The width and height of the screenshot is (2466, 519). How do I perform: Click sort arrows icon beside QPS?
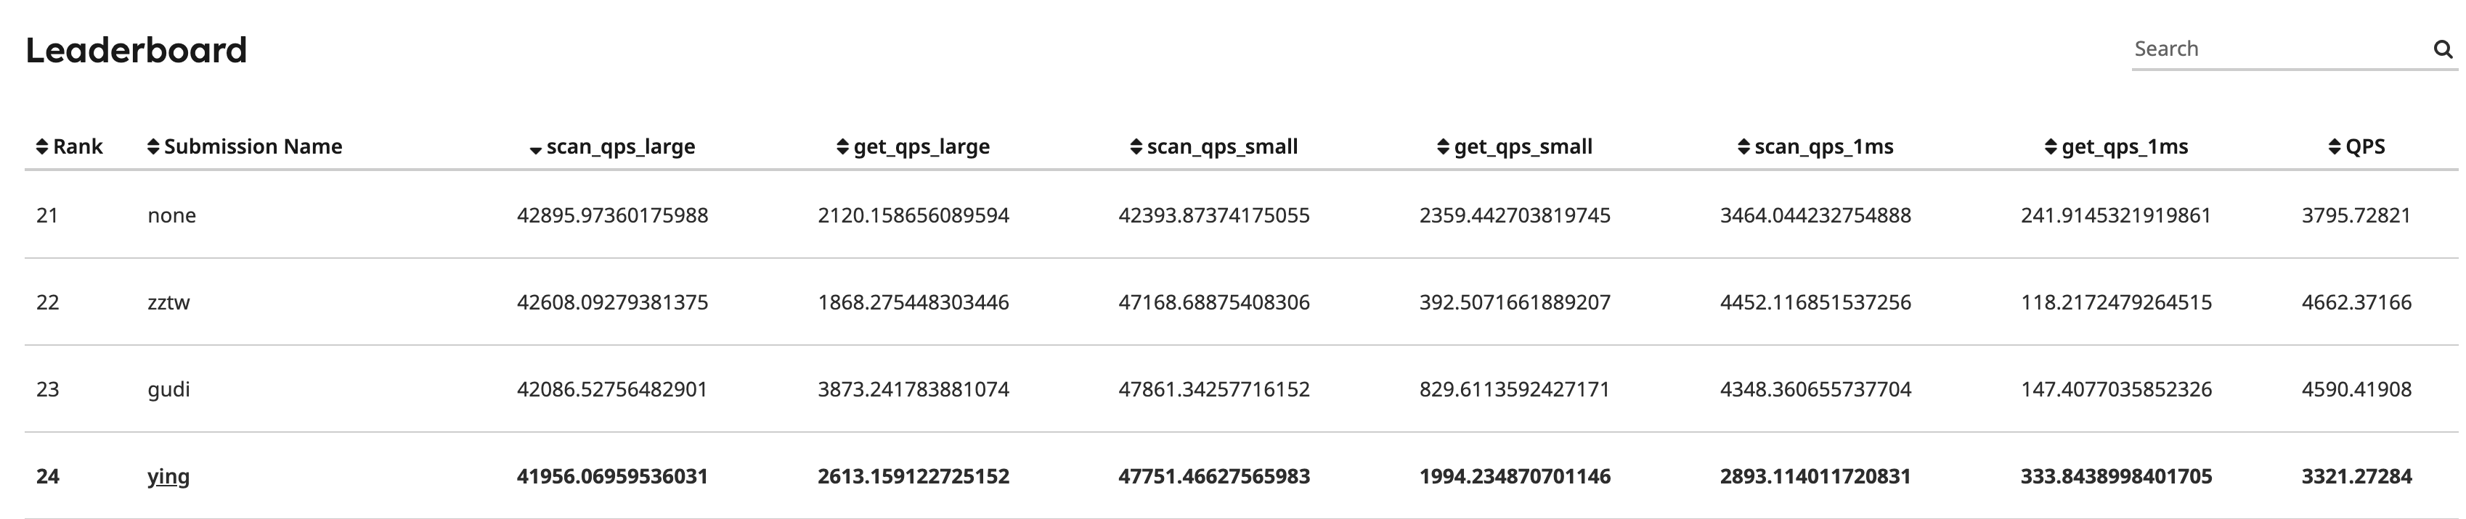click(x=2335, y=147)
